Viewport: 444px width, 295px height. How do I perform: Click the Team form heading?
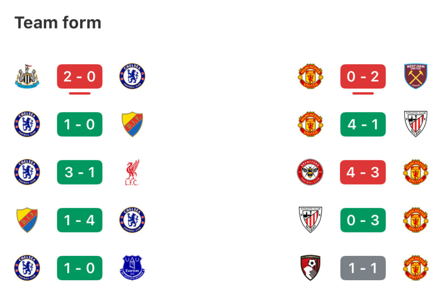[x=58, y=23]
